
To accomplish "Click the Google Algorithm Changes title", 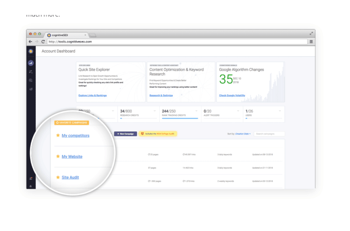I will [241, 70].
